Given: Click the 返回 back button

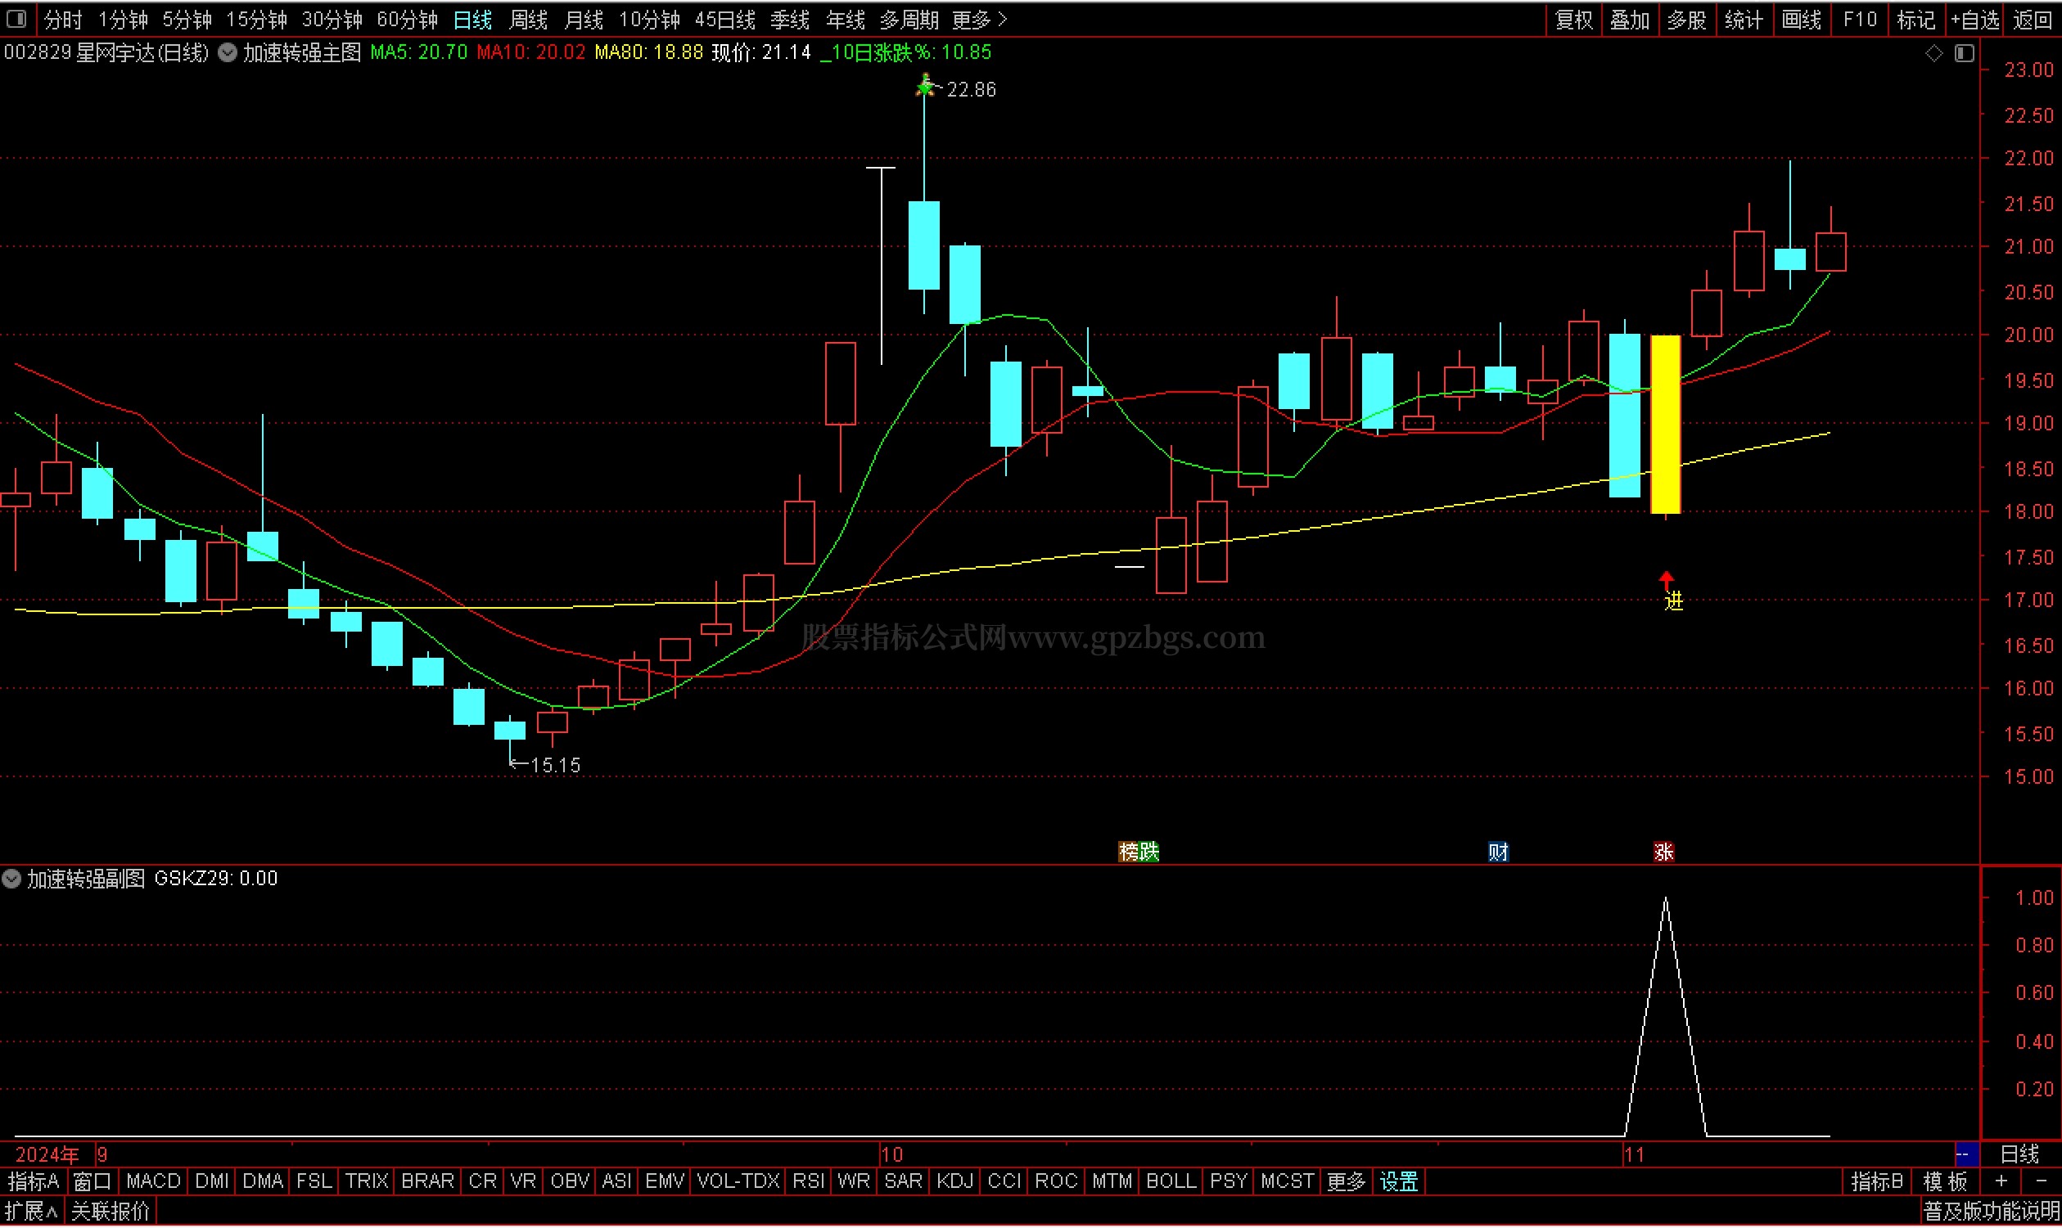Looking at the screenshot, I should pyautogui.click(x=2033, y=19).
